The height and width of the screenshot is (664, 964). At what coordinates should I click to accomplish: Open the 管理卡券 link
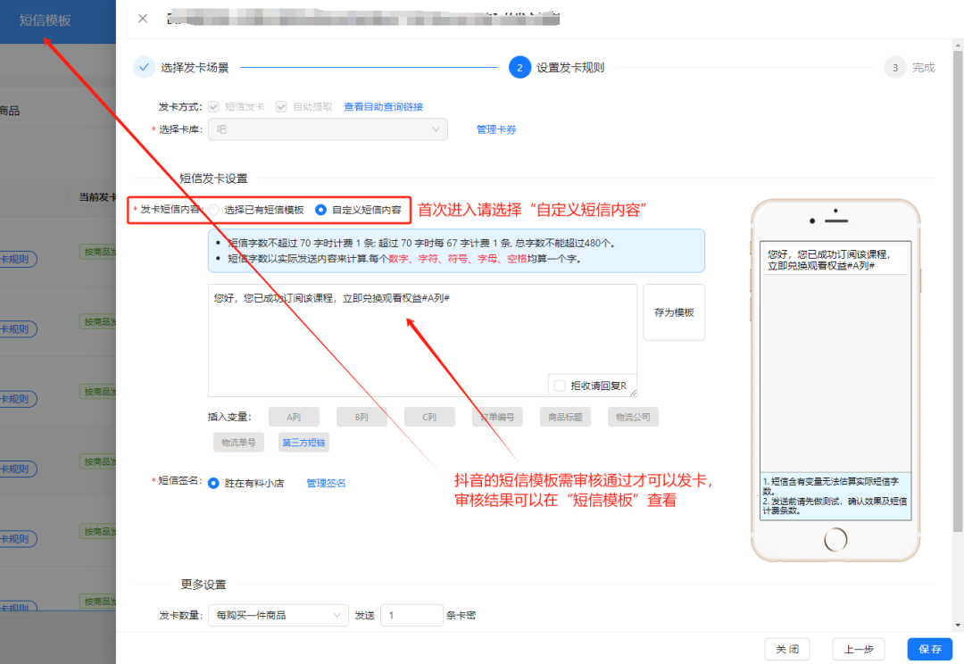coord(496,129)
